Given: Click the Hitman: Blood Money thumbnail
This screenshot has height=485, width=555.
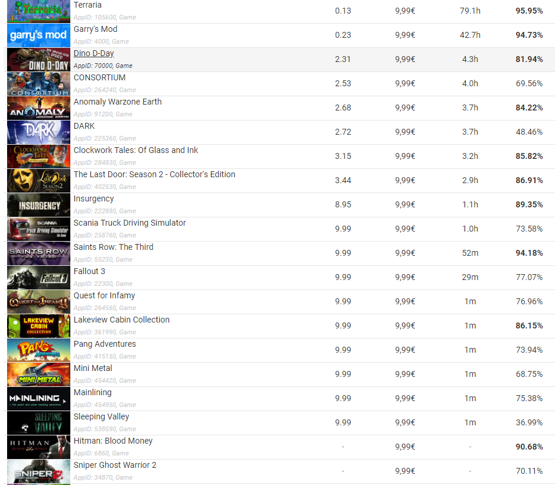Looking at the screenshot, I should 38,447.
